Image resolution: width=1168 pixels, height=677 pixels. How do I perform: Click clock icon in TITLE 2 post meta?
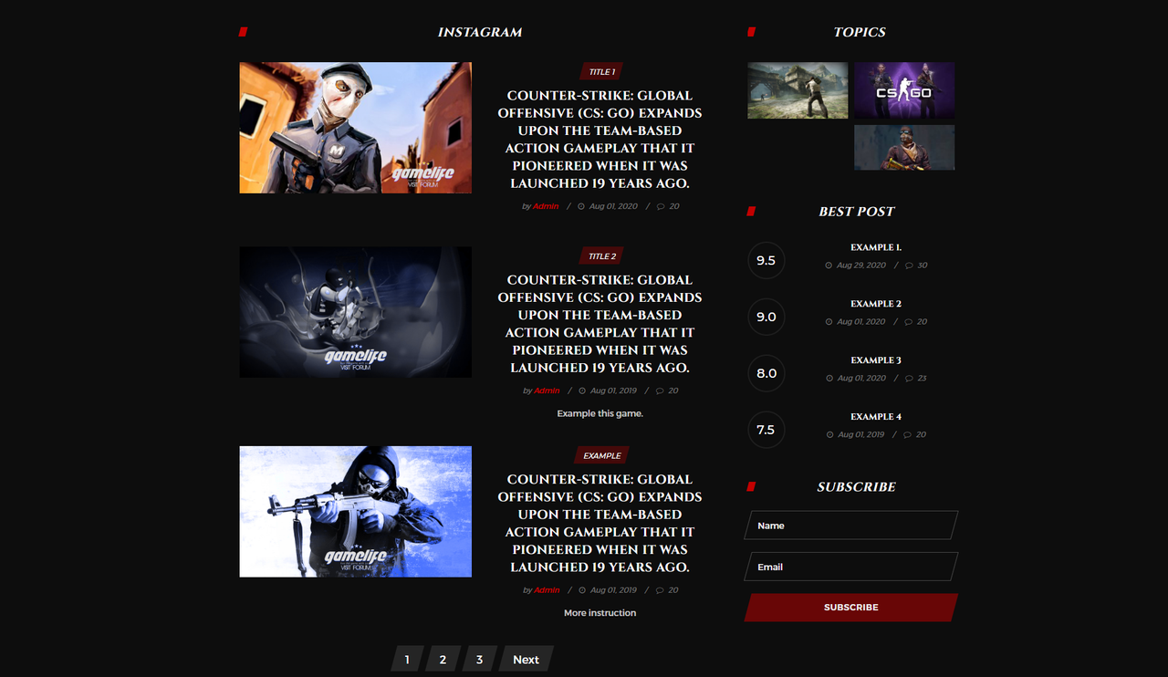[x=582, y=391]
